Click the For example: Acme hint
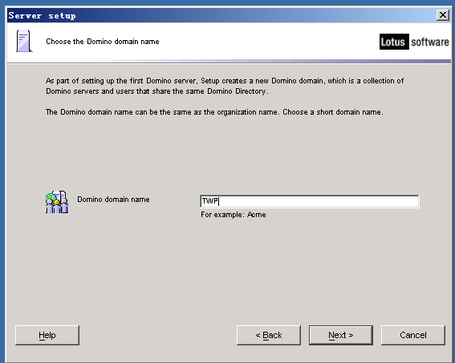This screenshot has width=455, height=363. tap(234, 215)
